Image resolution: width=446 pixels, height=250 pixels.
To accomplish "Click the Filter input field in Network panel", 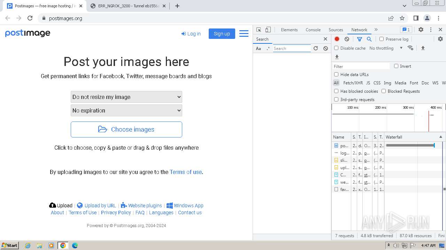I will (x=361, y=66).
